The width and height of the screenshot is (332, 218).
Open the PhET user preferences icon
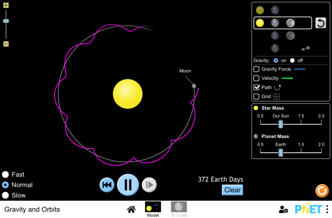pyautogui.click(x=283, y=210)
